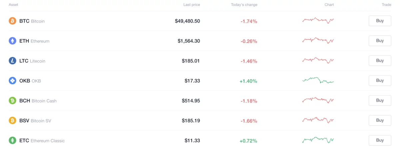Click the yellow Bitcoin SV icon

(12, 120)
